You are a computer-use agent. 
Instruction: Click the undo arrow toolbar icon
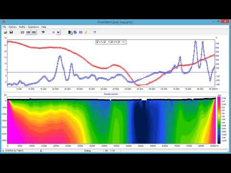pyautogui.click(x=95, y=32)
